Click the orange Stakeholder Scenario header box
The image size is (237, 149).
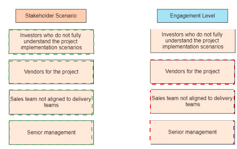(x=51, y=16)
